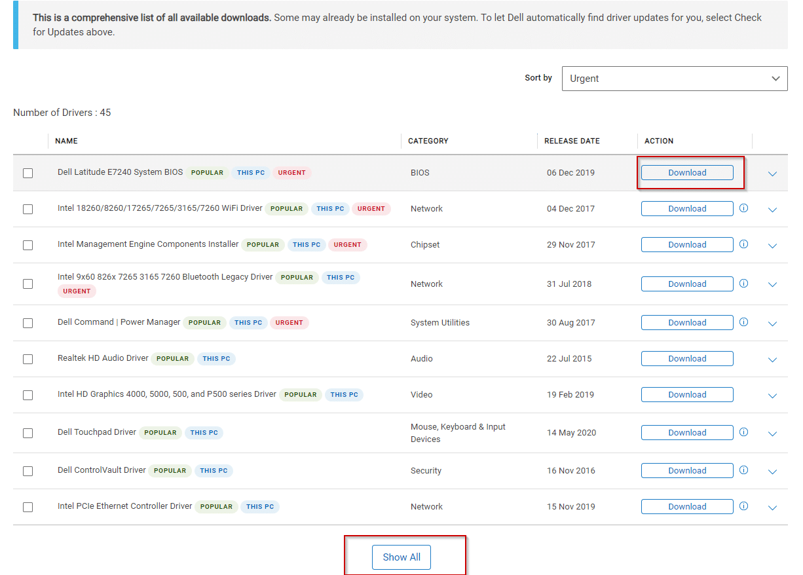The width and height of the screenshot is (803, 575).
Task: Download the Dell Latitude E7240 System BIOS
Action: coord(687,172)
